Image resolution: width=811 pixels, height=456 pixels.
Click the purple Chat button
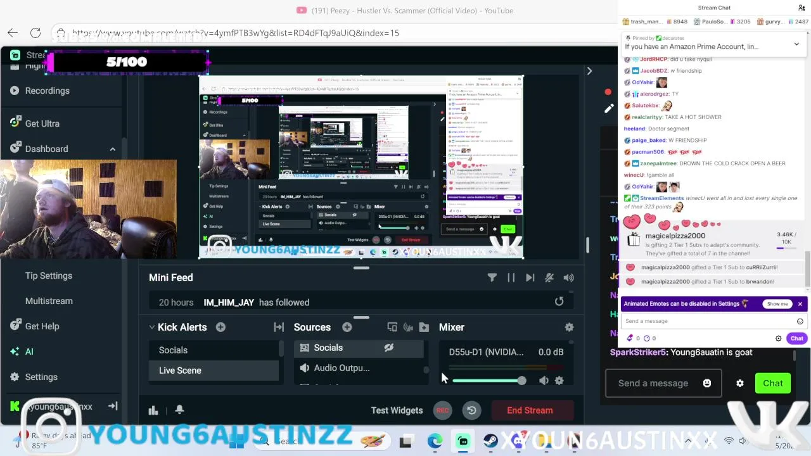pyautogui.click(x=796, y=338)
